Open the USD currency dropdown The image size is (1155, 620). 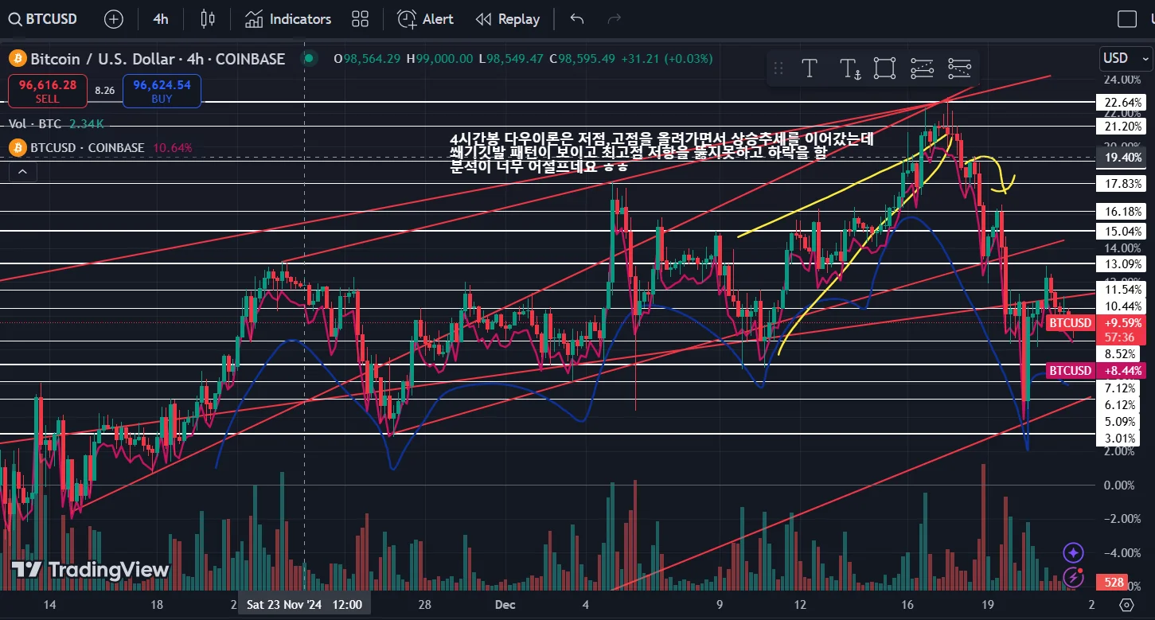click(1125, 58)
